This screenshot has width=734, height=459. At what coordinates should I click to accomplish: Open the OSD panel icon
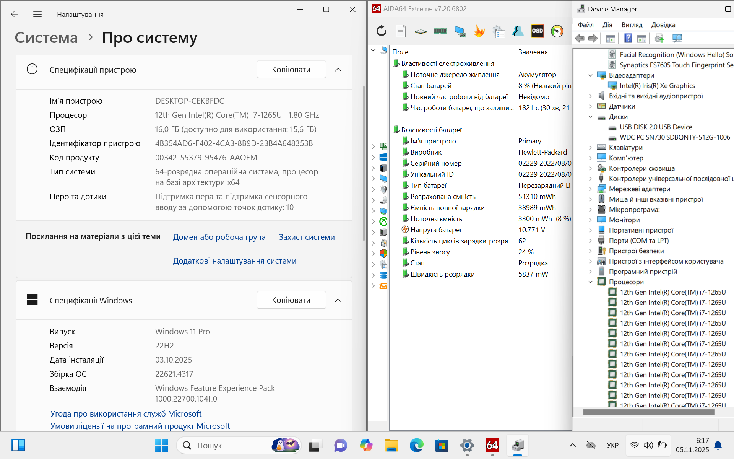coord(537,31)
